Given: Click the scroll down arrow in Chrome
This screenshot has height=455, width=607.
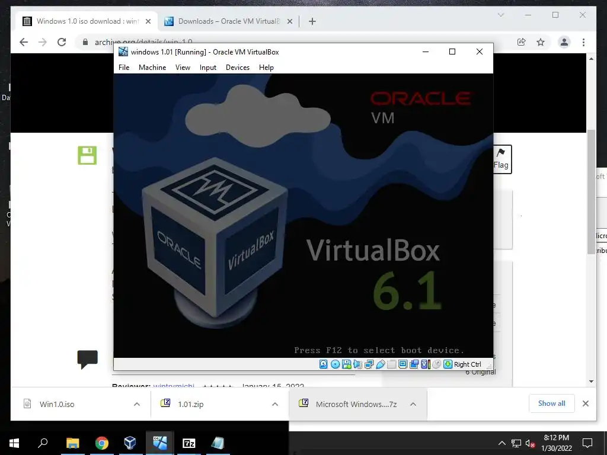Looking at the screenshot, I should coord(591,382).
